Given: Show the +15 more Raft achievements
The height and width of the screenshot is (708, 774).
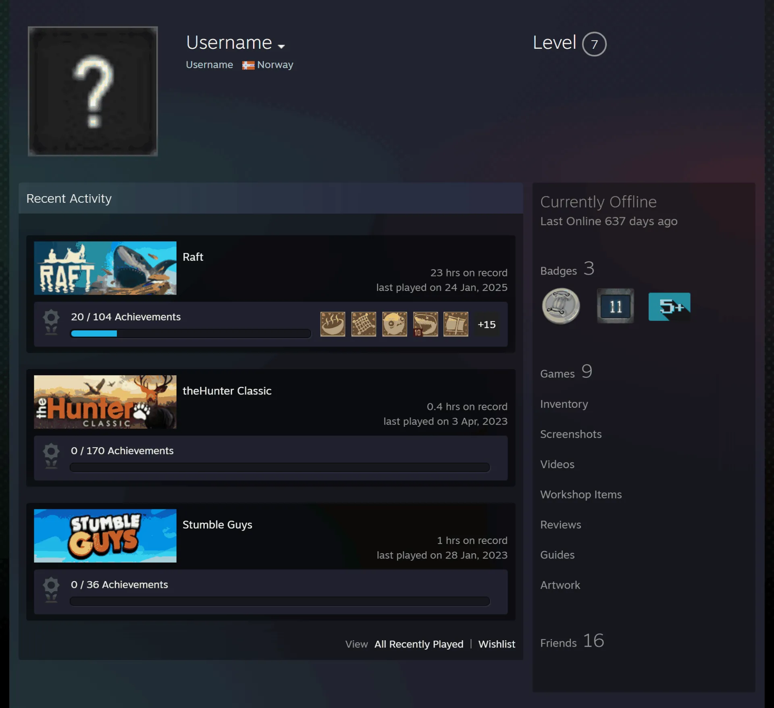Looking at the screenshot, I should (x=487, y=324).
